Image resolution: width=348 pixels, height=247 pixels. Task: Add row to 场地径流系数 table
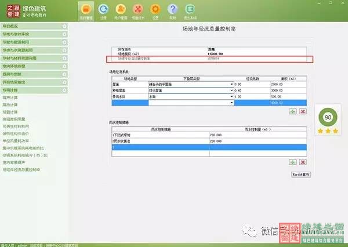(293, 111)
